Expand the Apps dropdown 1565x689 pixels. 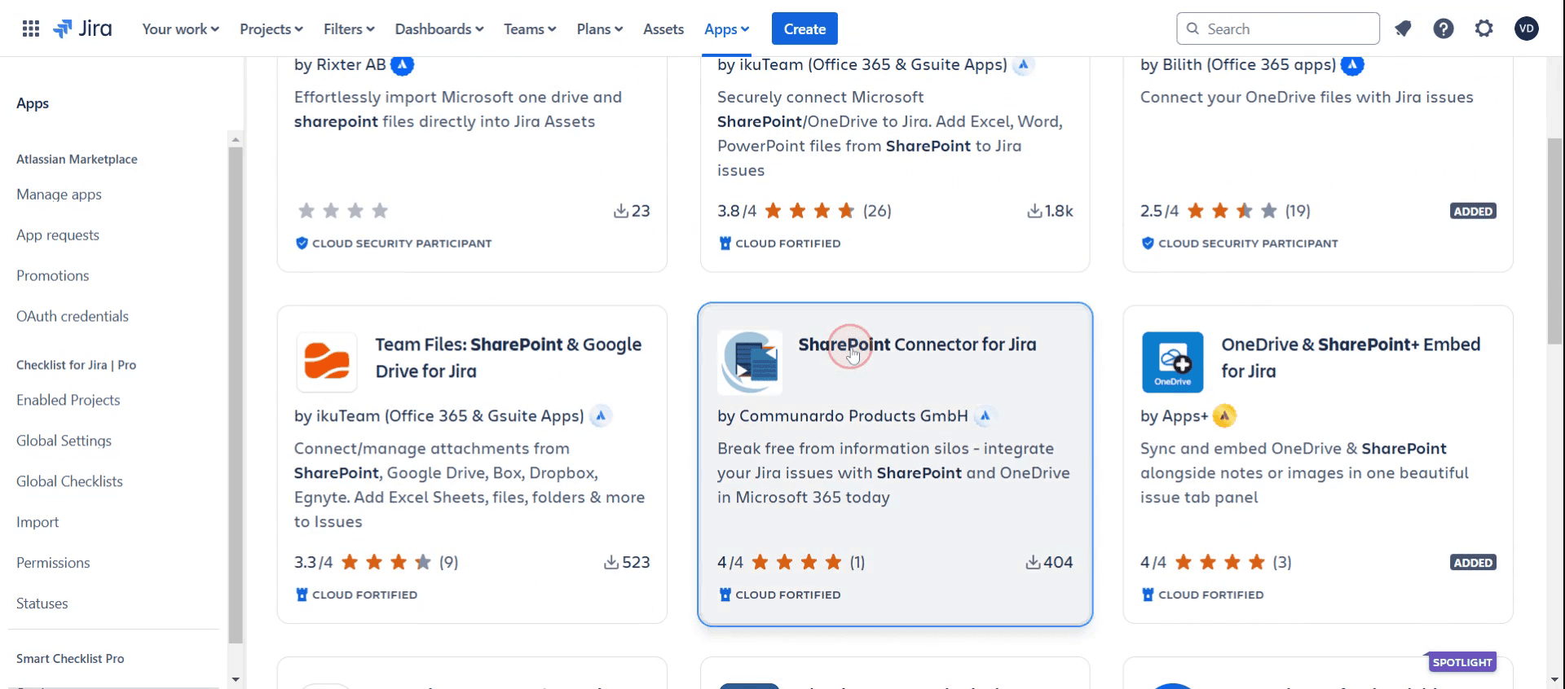726,29
